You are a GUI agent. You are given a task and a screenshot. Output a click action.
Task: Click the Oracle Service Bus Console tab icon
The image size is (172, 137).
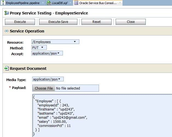(x=76, y=3)
